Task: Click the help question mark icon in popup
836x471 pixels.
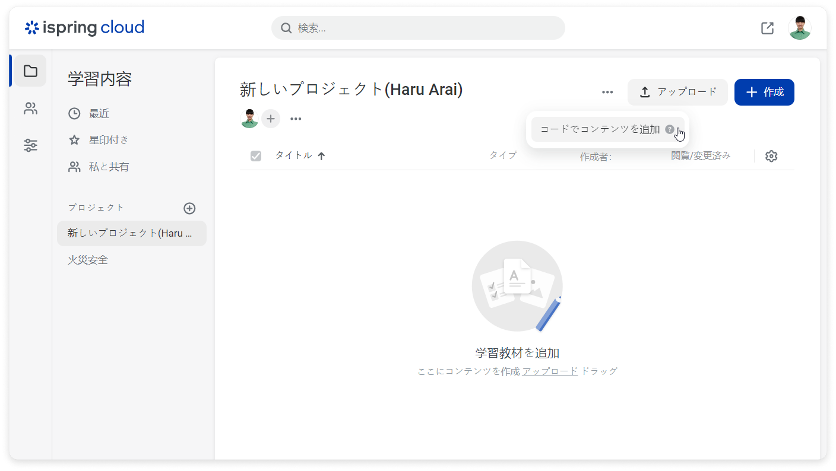Action: coord(669,129)
